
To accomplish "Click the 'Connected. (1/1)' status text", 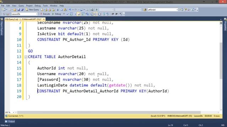I will tap(16, 116).
